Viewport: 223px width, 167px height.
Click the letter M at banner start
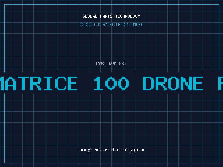tap(1, 83)
